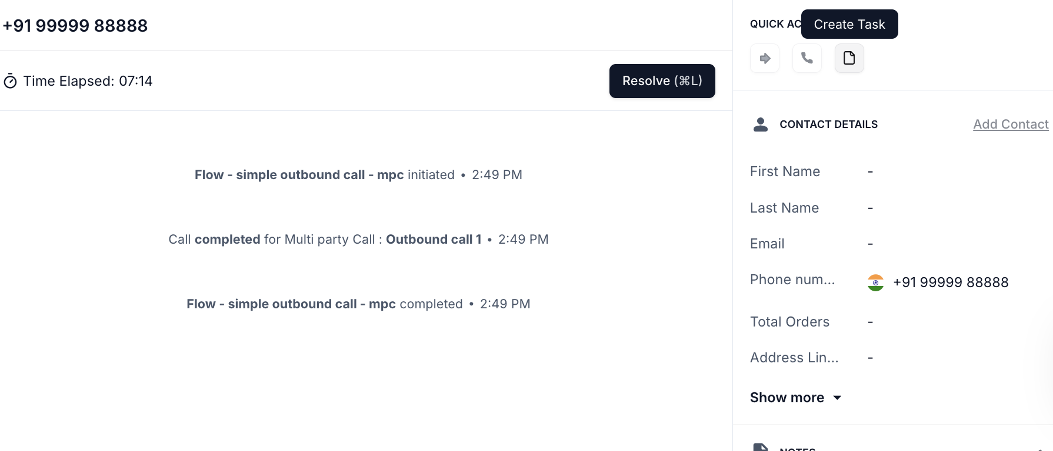Click the forward arrow quick action icon
Image resolution: width=1053 pixels, height=451 pixels.
(x=765, y=58)
